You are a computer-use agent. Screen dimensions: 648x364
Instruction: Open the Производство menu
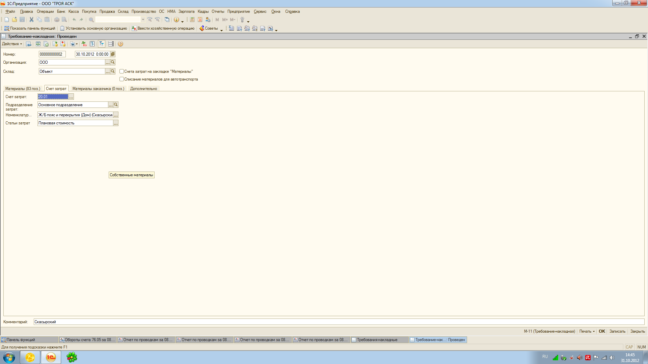click(143, 11)
